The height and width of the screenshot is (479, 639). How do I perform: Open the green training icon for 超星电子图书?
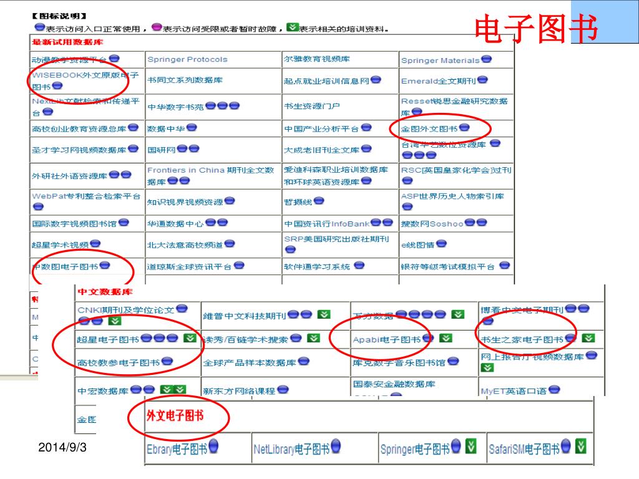click(190, 338)
